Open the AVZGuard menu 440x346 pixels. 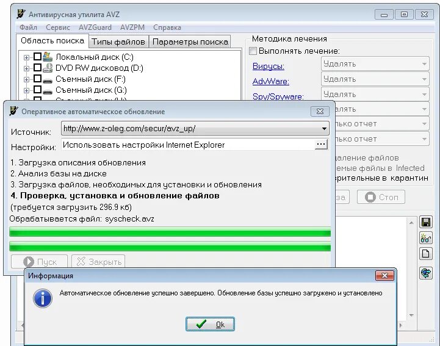(95, 27)
